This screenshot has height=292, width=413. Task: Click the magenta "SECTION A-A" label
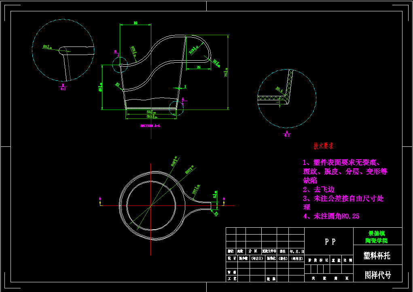(x=150, y=126)
